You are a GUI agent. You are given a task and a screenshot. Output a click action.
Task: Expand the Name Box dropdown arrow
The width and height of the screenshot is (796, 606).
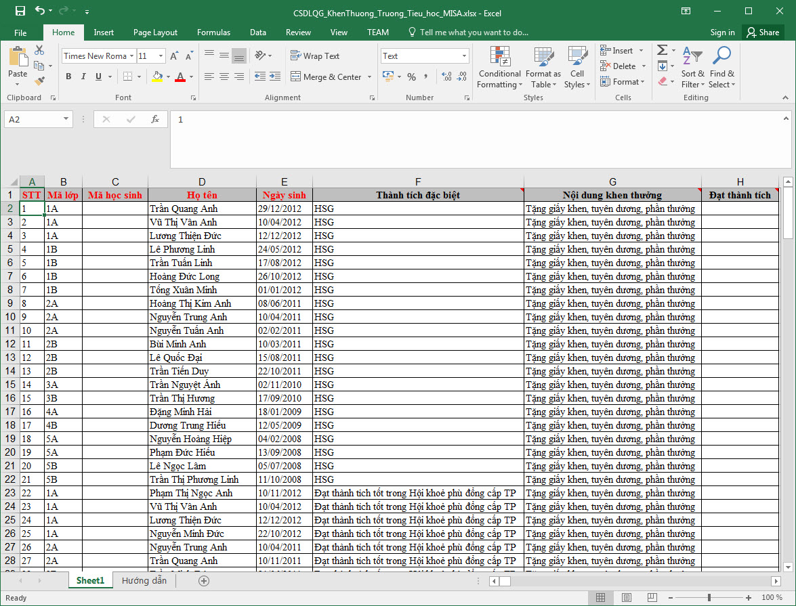[x=66, y=119]
